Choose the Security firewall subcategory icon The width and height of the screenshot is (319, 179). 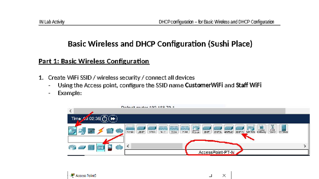110,148
